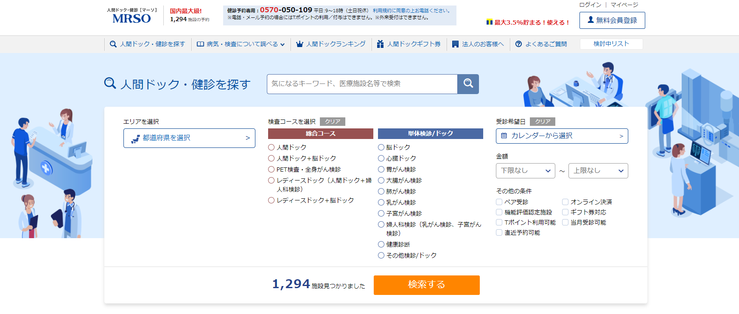Click the MRSO logo
The image size is (739, 314).
click(132, 16)
